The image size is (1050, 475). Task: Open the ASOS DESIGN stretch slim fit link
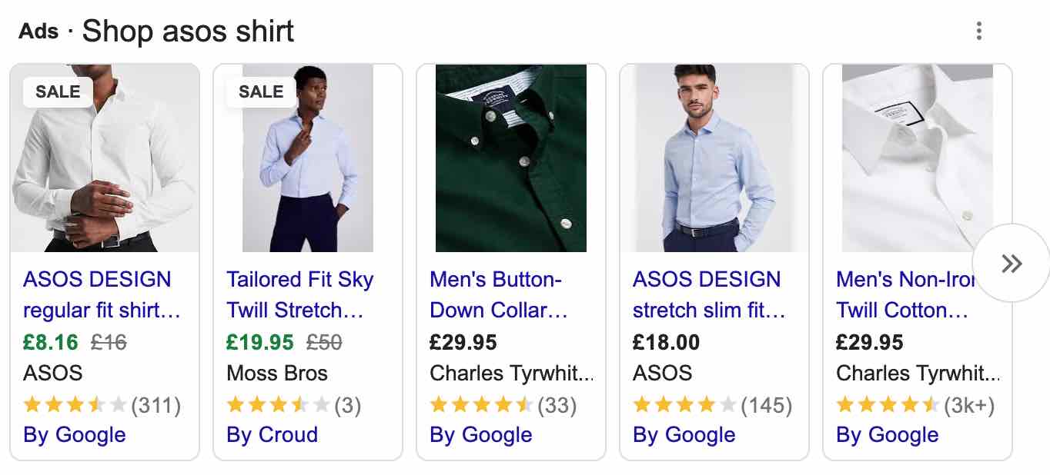point(708,295)
